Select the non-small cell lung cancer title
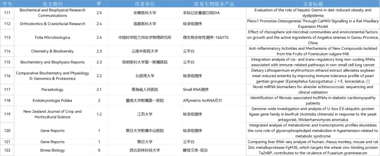 (x=313, y=62)
